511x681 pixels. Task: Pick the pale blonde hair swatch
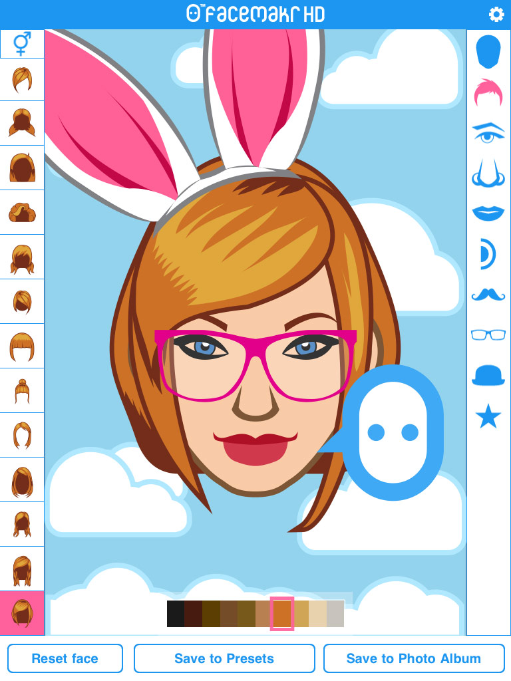317,614
